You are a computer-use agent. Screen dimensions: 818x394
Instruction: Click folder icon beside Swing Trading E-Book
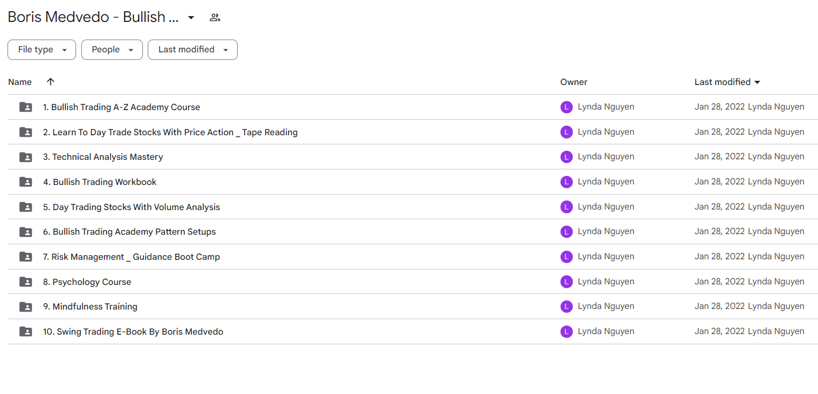point(26,331)
